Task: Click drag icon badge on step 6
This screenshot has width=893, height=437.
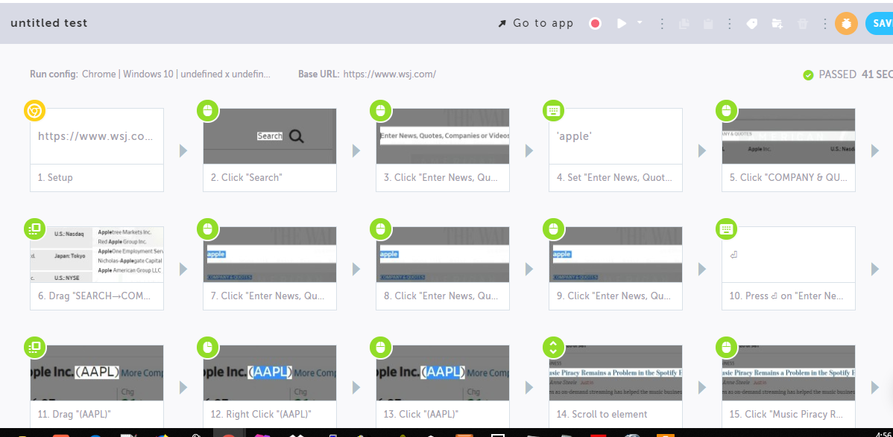Action: point(34,229)
